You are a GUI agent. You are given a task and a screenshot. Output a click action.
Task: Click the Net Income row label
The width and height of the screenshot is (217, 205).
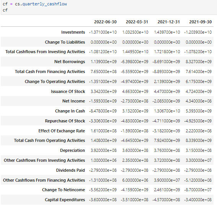(73, 101)
